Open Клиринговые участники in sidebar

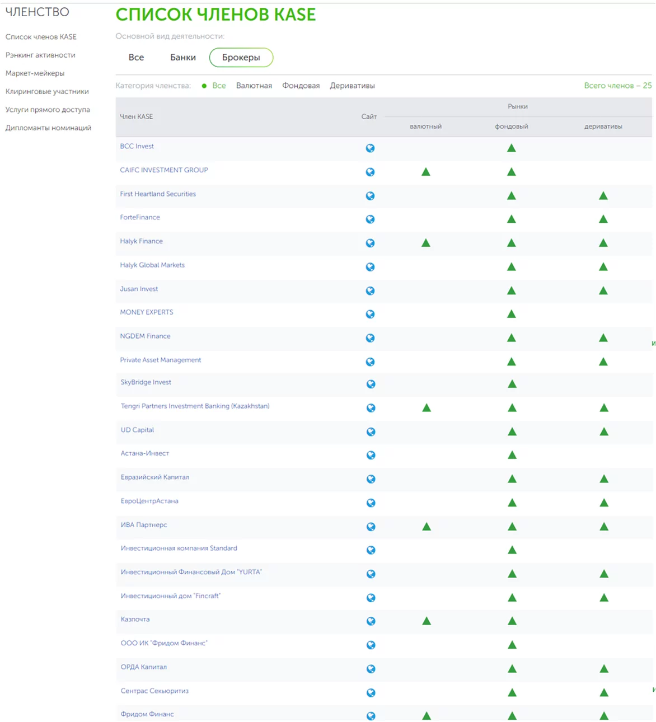[47, 91]
